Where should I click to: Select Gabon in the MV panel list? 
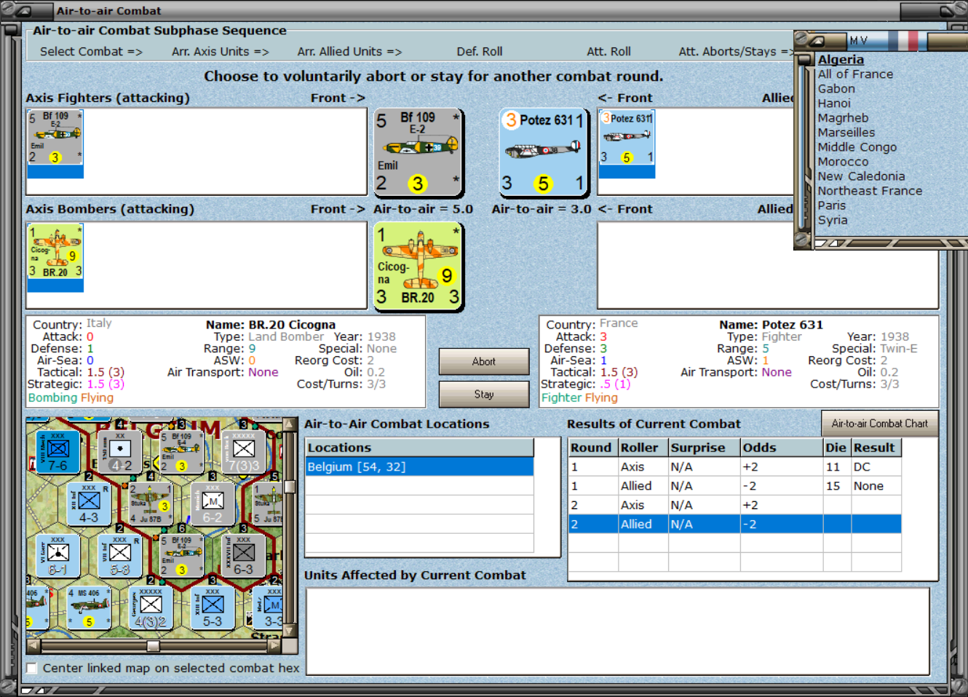836,89
